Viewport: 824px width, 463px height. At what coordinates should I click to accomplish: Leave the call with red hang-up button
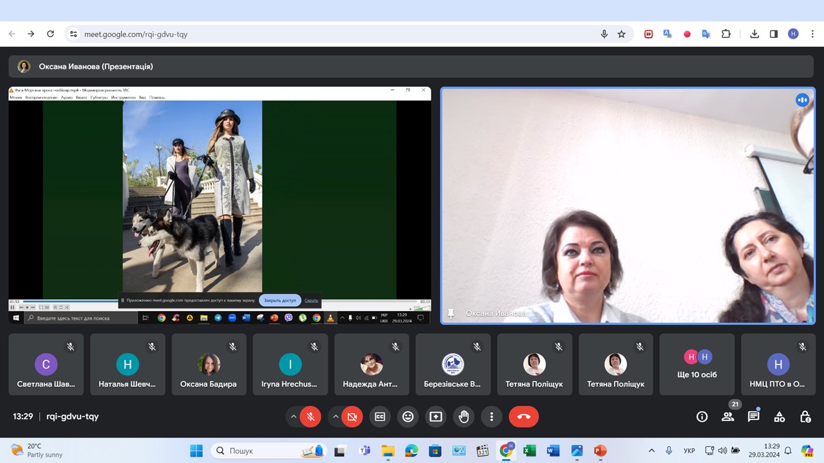tap(523, 417)
